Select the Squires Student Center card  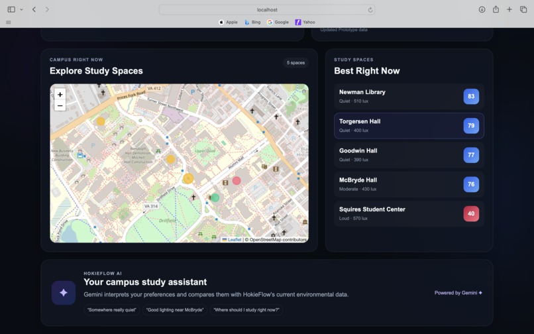[409, 213]
